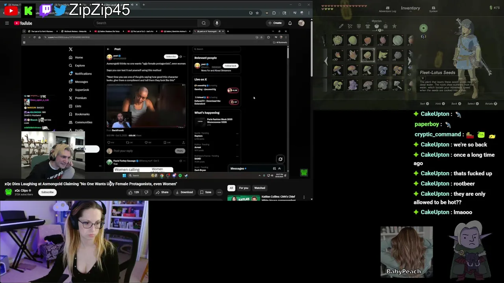Screen dimensions: 504x283
Task: Select the food cooking pot category icon
Action: tap(385, 26)
